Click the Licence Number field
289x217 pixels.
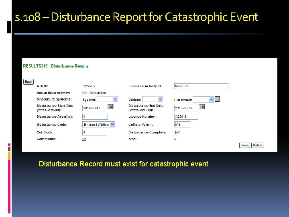pos(186,117)
